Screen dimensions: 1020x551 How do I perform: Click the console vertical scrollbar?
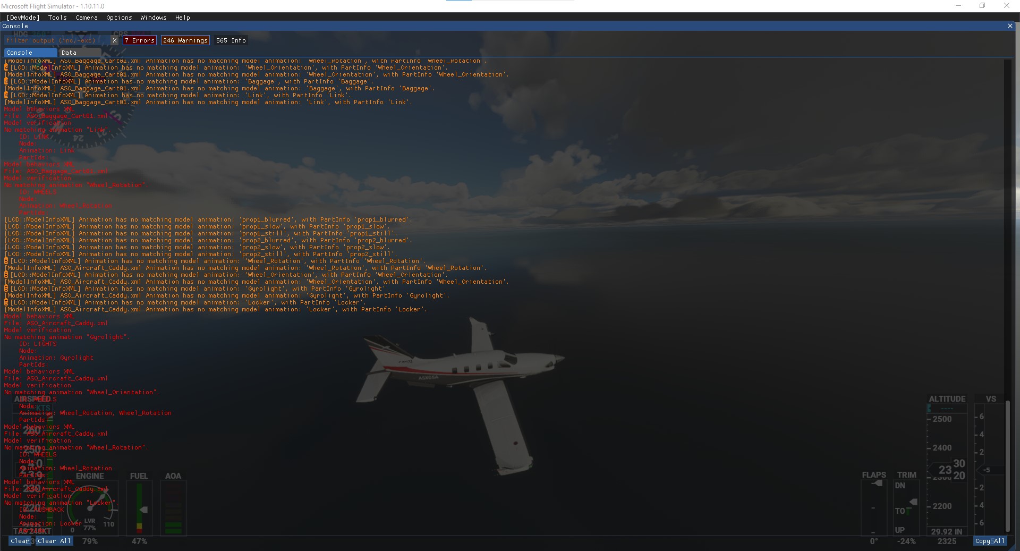tap(1007, 466)
